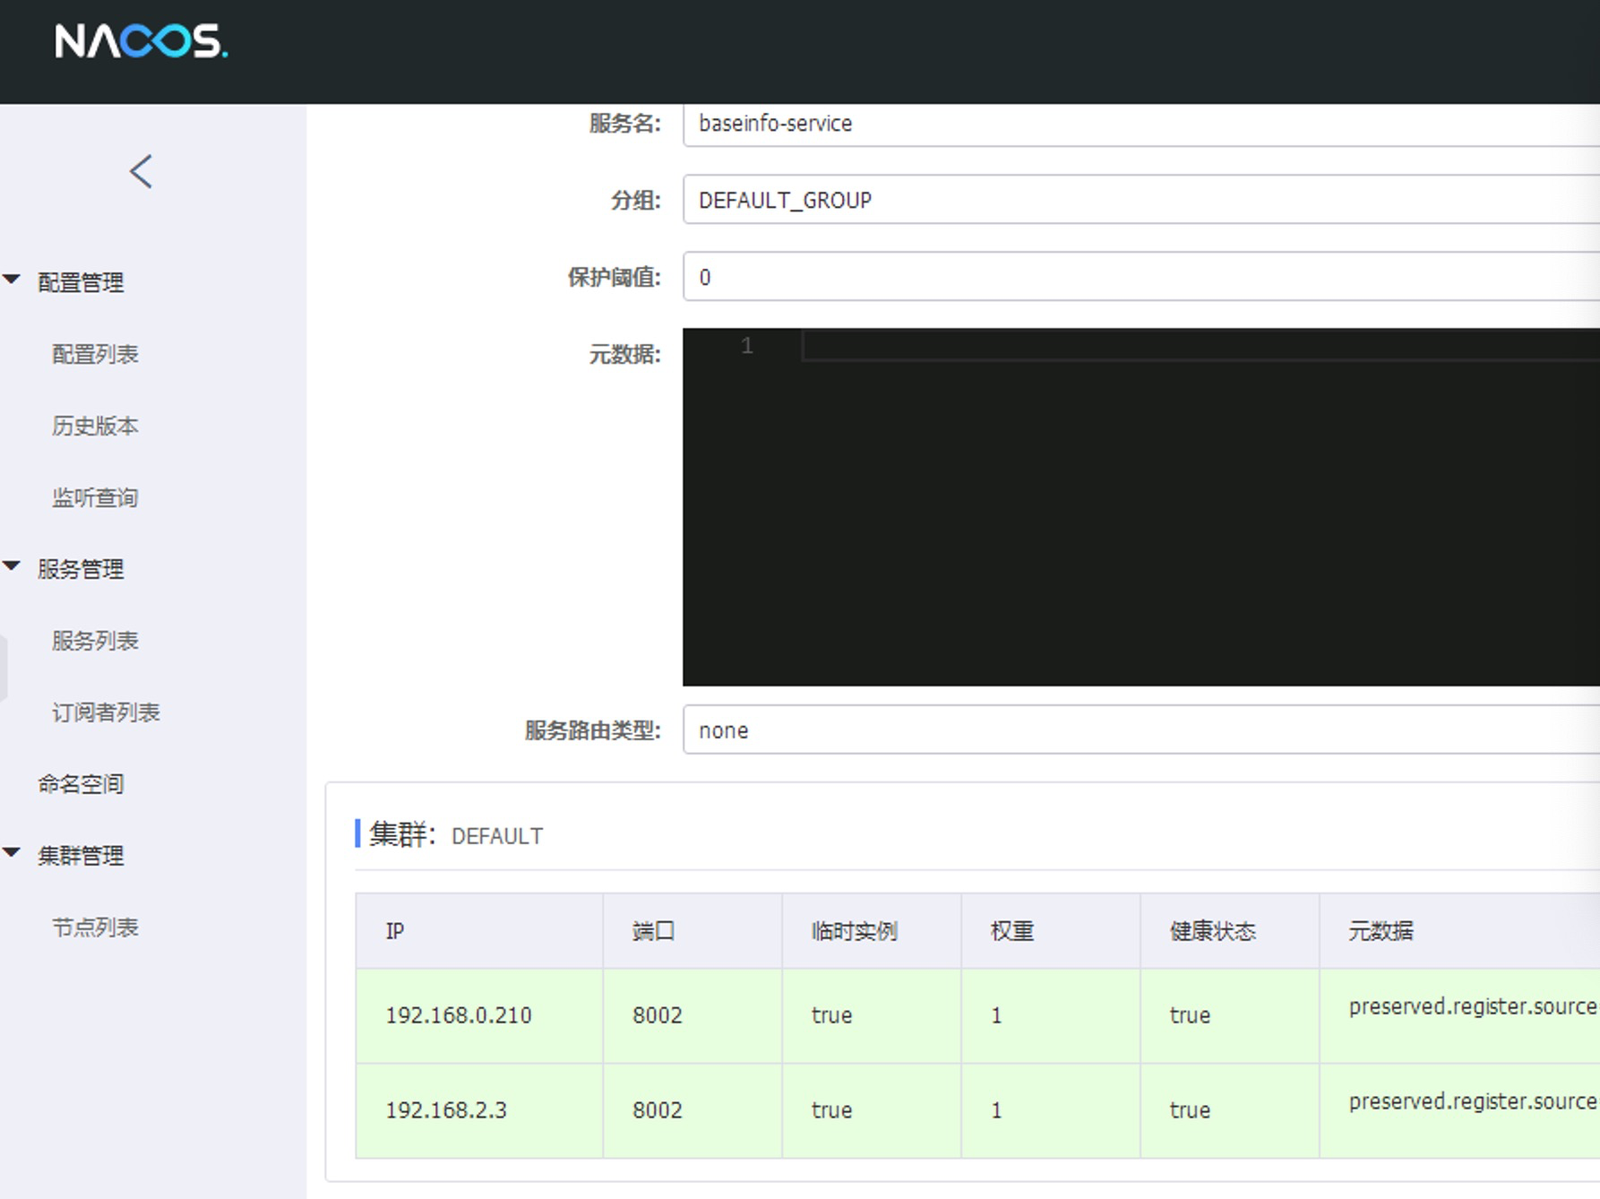Screen dimensions: 1600x1199
Task: Open 订阅者列表 in the sidebar
Action: [106, 712]
